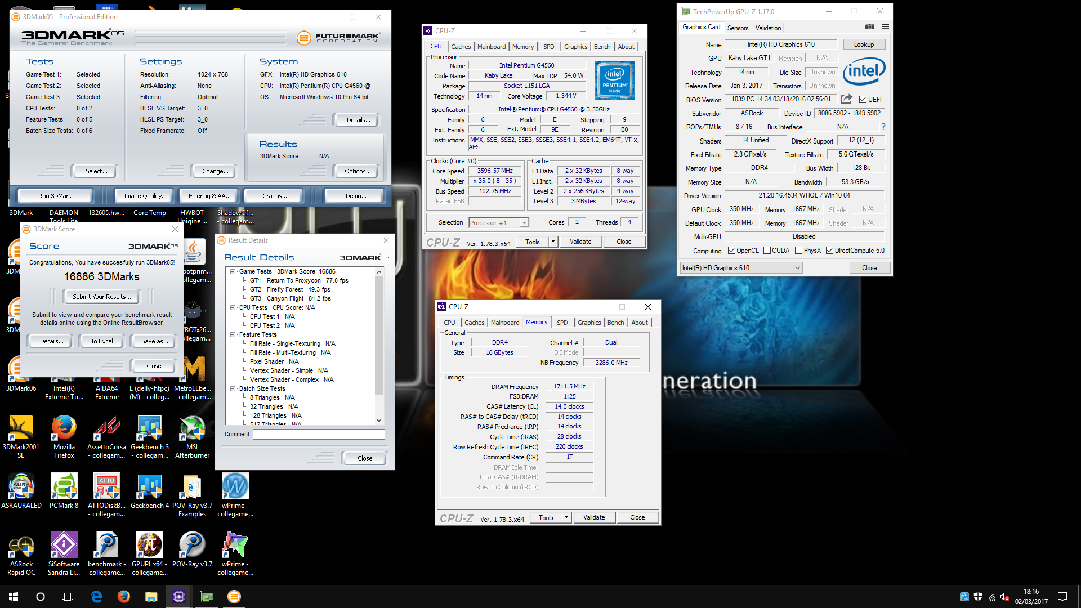Open the POV-Ray v3.7 Examples folder
This screenshot has height=608, width=1081.
pos(193,495)
